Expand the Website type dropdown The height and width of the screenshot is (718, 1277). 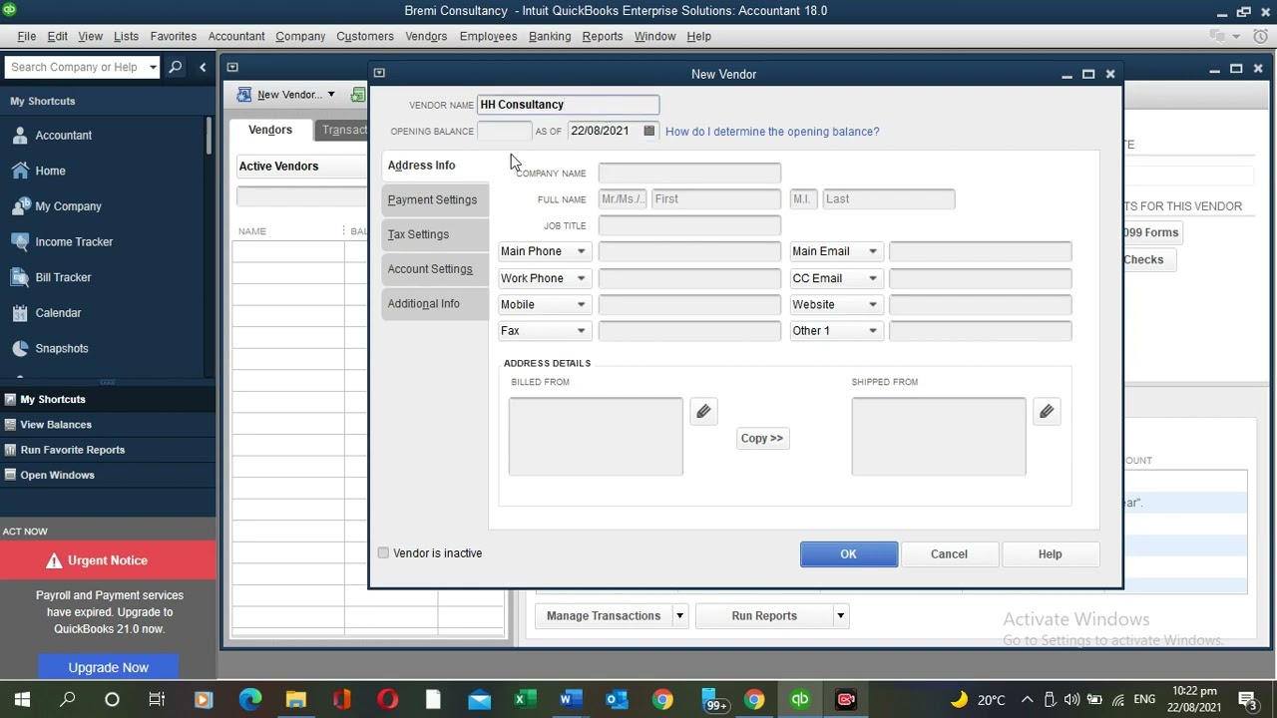coord(872,304)
